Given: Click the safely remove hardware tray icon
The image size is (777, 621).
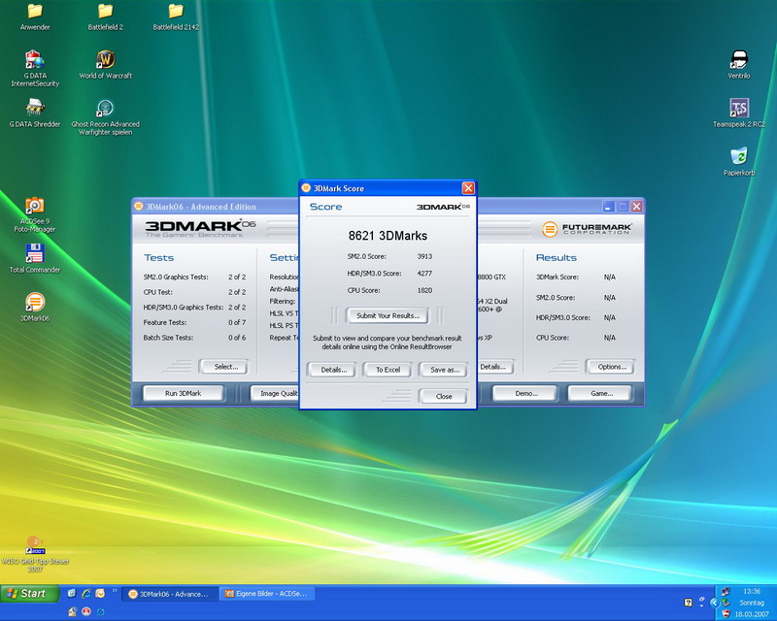Looking at the screenshot, I should point(726,603).
